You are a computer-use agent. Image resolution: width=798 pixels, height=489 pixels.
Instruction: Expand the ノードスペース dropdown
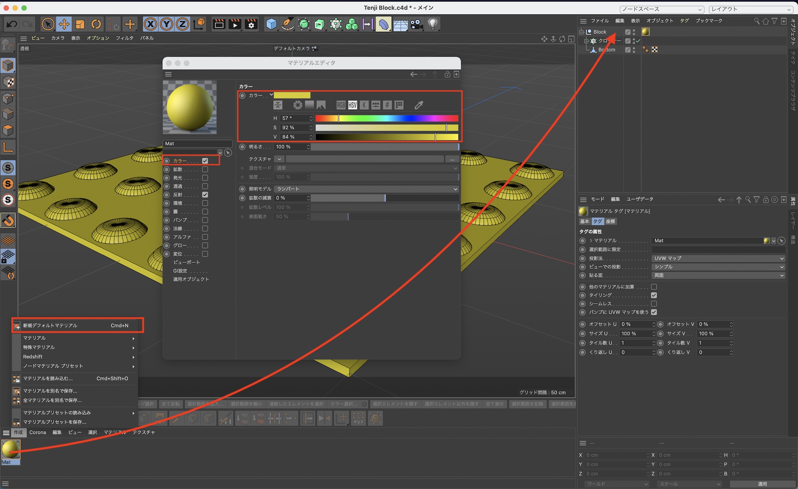click(x=662, y=9)
